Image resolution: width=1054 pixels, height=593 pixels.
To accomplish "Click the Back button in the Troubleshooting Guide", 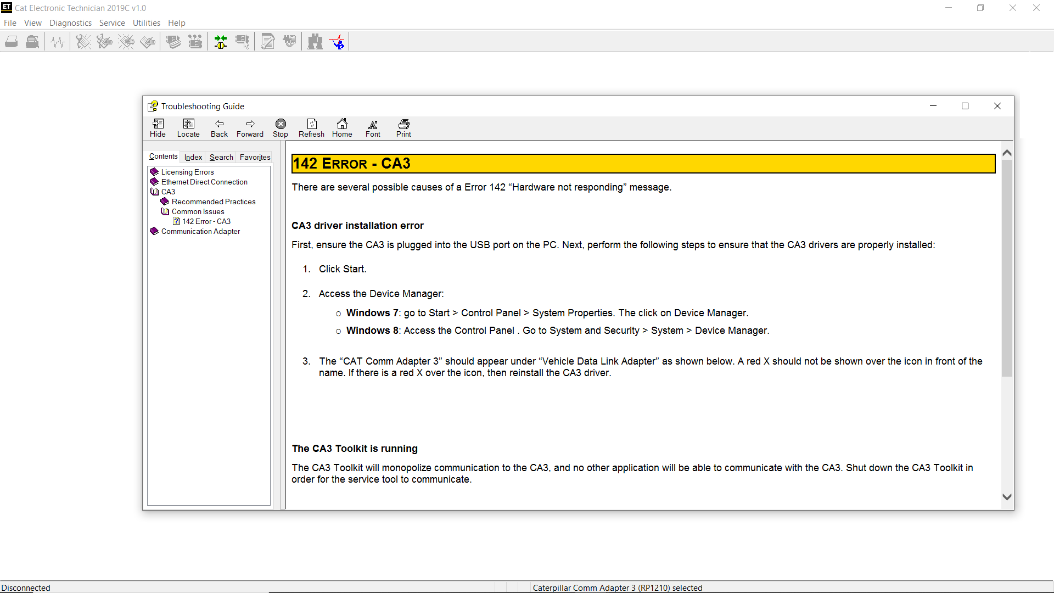I will point(219,128).
